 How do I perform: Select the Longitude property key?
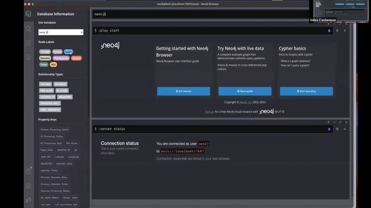pyautogui.click(x=74, y=157)
